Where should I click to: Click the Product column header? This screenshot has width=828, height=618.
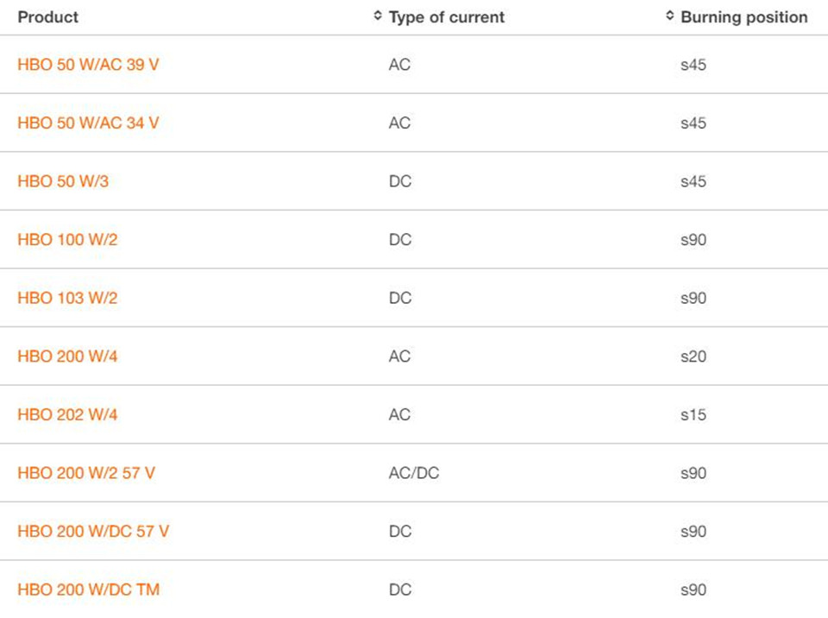(x=47, y=17)
